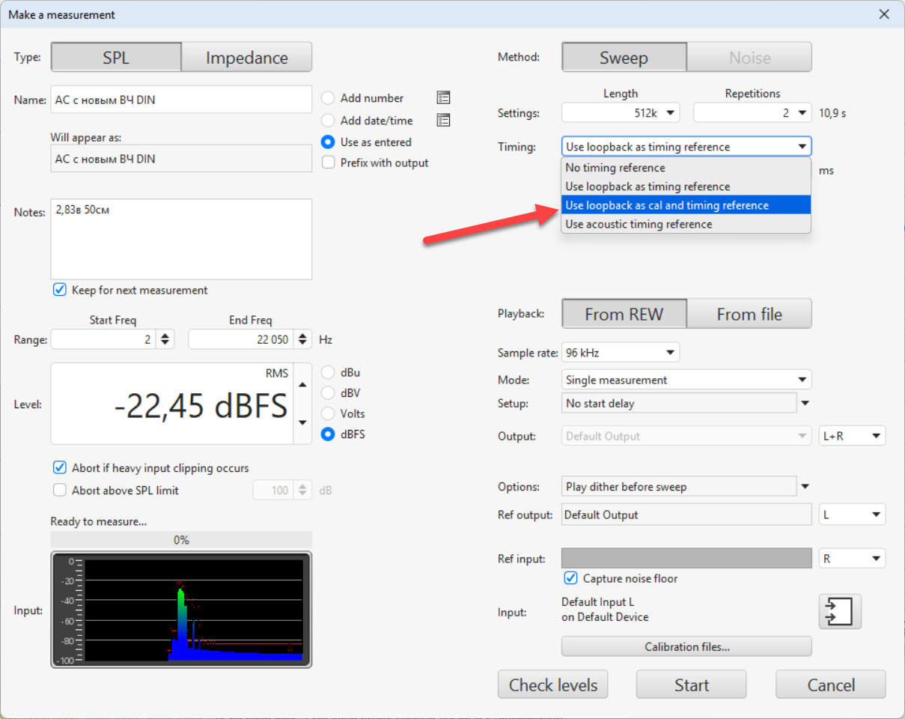Choose dBFS level unit
This screenshot has height=719, width=905.
[x=328, y=434]
